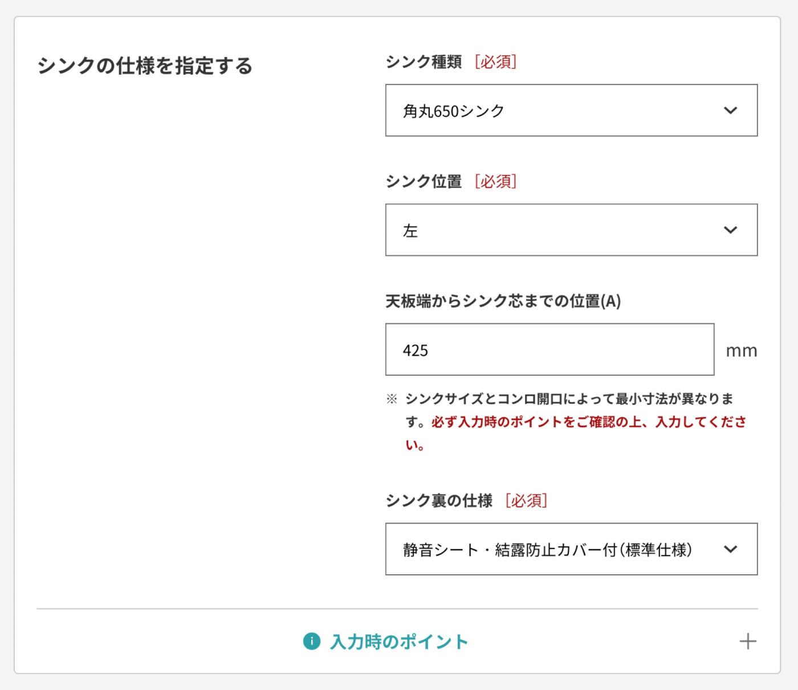This screenshot has width=798, height=690.
Task: Click the chevron arrow in シンク種類 box
Action: tap(730, 111)
